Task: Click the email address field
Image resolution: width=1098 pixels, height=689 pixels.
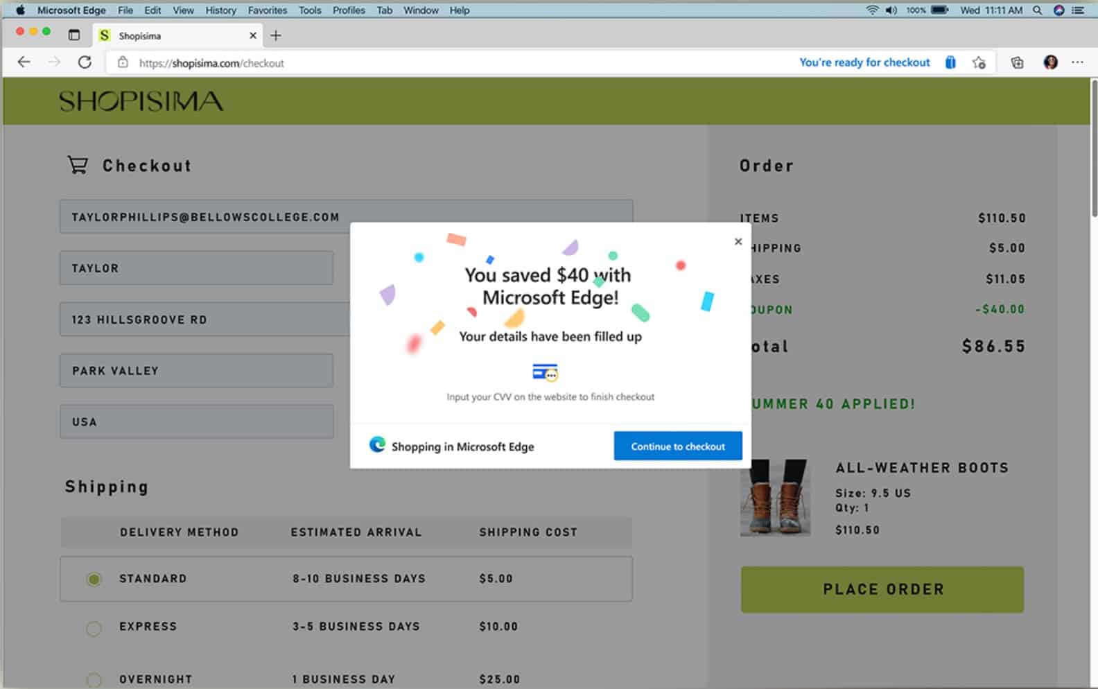Action: point(346,216)
